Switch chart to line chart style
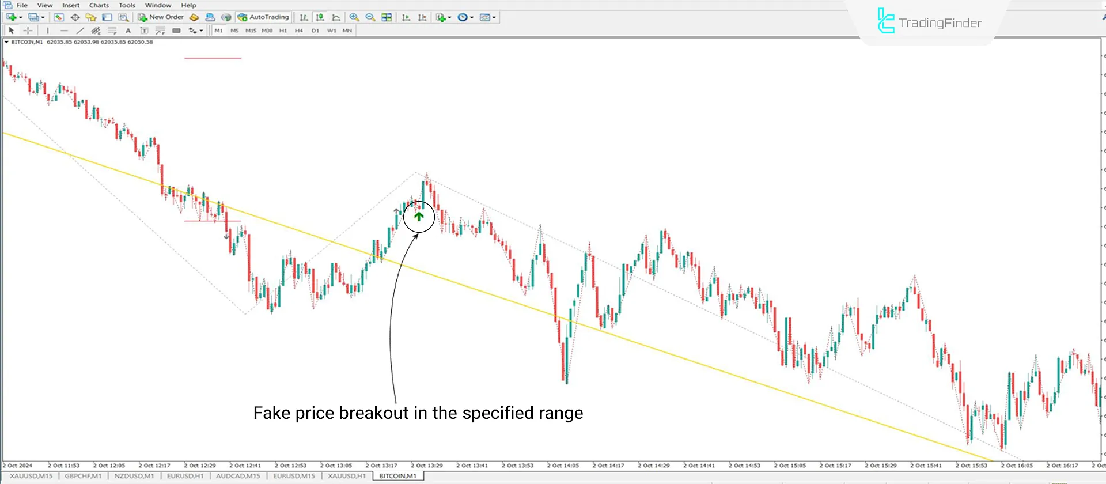1106x484 pixels. pos(336,17)
